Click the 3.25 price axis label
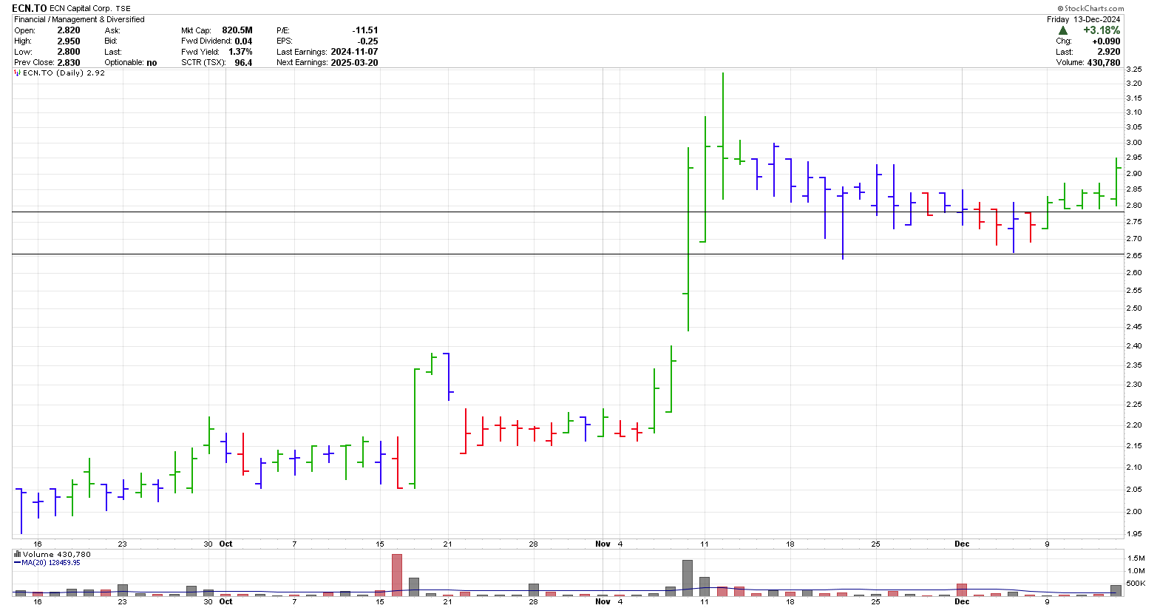The image size is (1157, 608). [x=1133, y=70]
